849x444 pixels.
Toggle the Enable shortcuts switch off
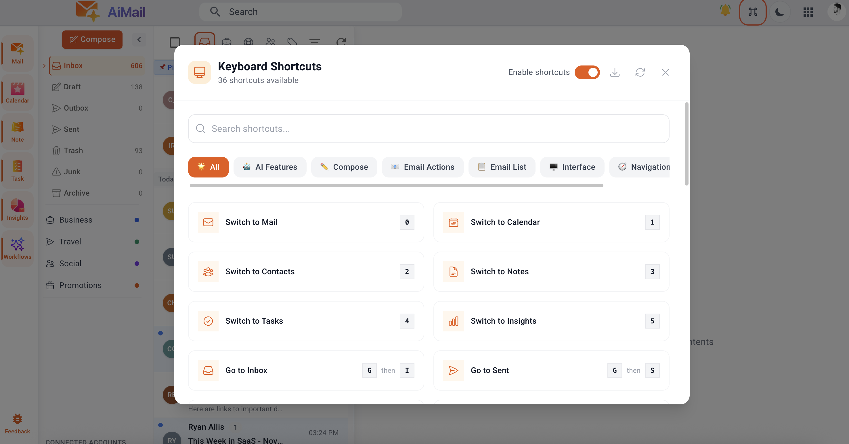[x=587, y=72]
